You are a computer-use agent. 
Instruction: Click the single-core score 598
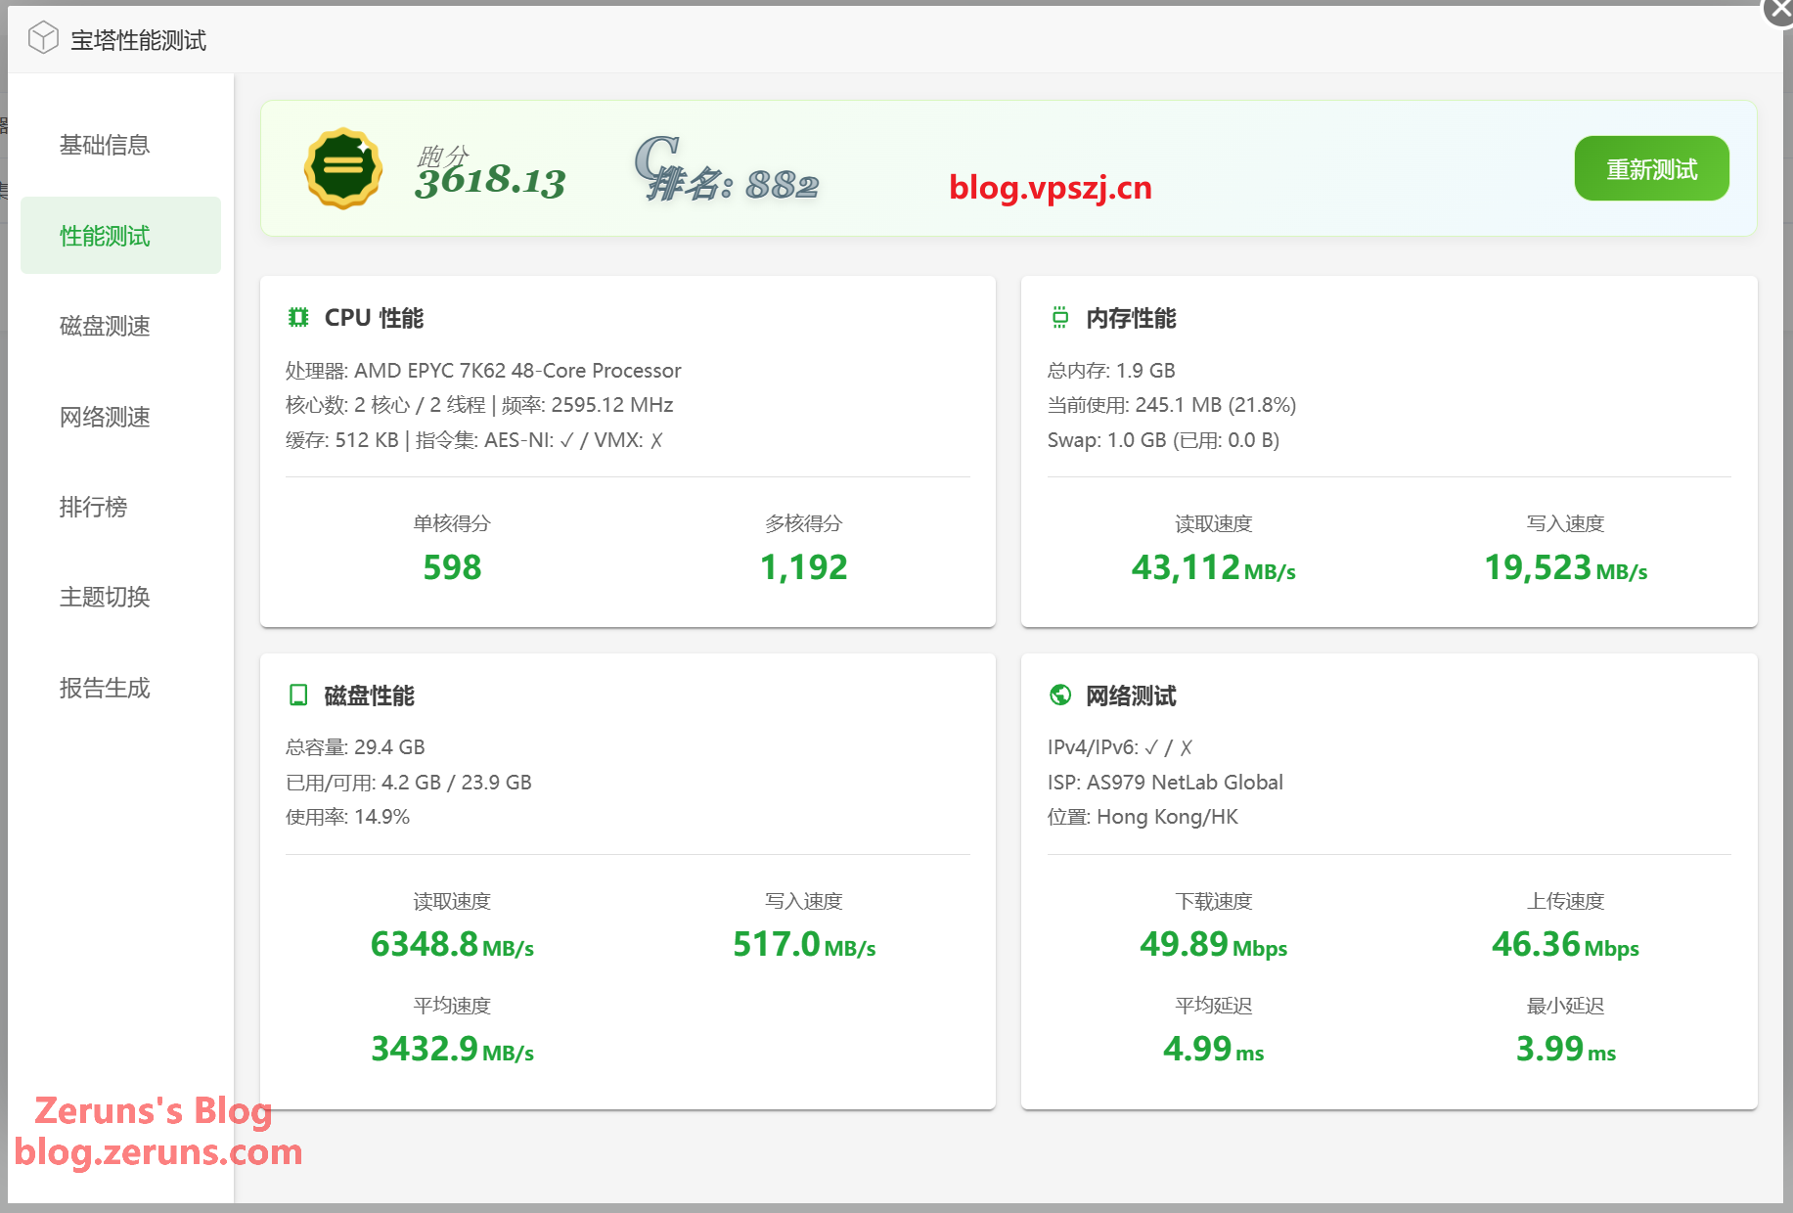[x=452, y=567]
